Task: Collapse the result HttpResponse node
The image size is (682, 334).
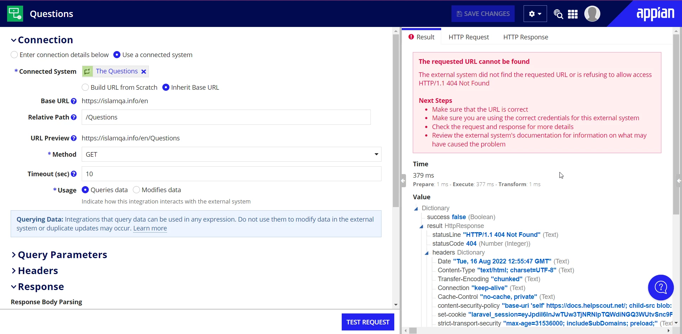Action: click(x=421, y=226)
